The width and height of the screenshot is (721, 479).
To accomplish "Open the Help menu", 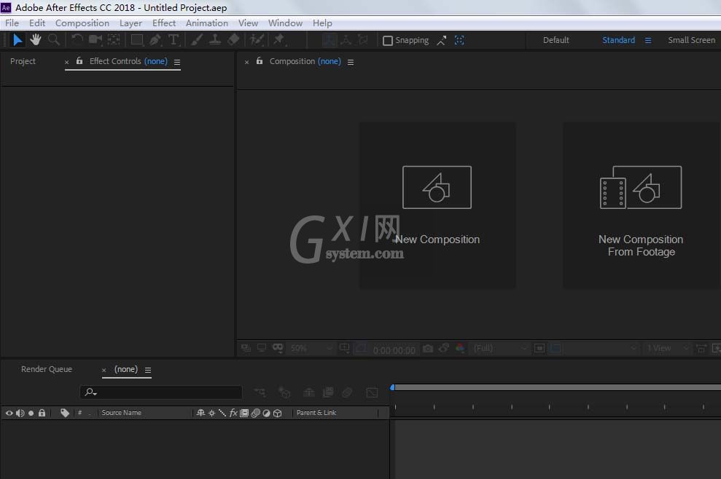I will 322,23.
